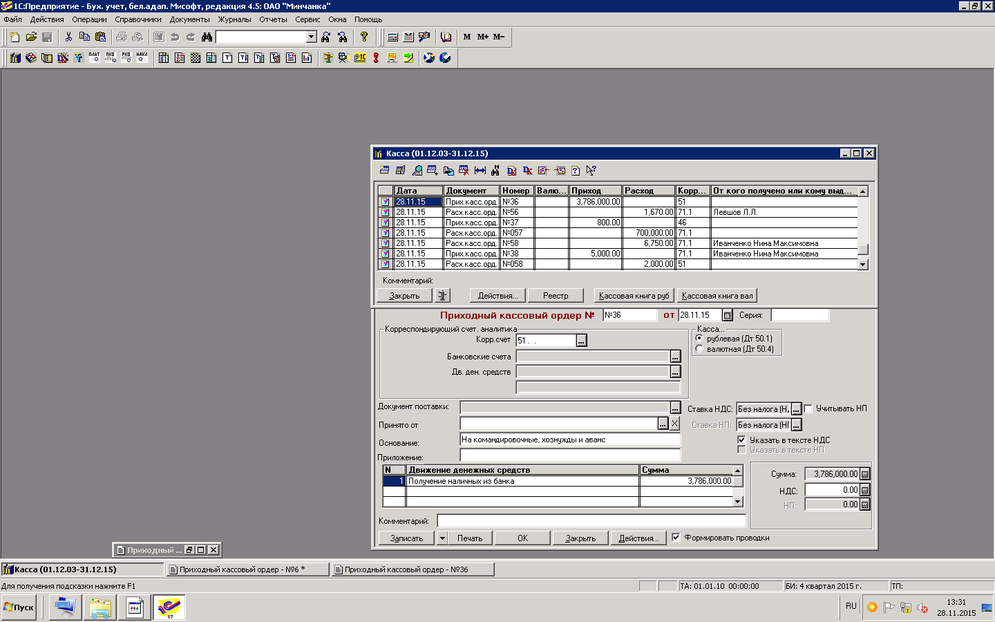Click Действия... button in Касса journal

click(497, 296)
